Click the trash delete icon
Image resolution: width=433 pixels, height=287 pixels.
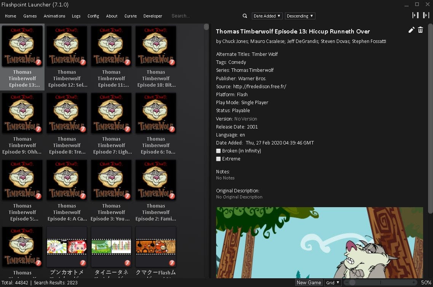pyautogui.click(x=420, y=30)
